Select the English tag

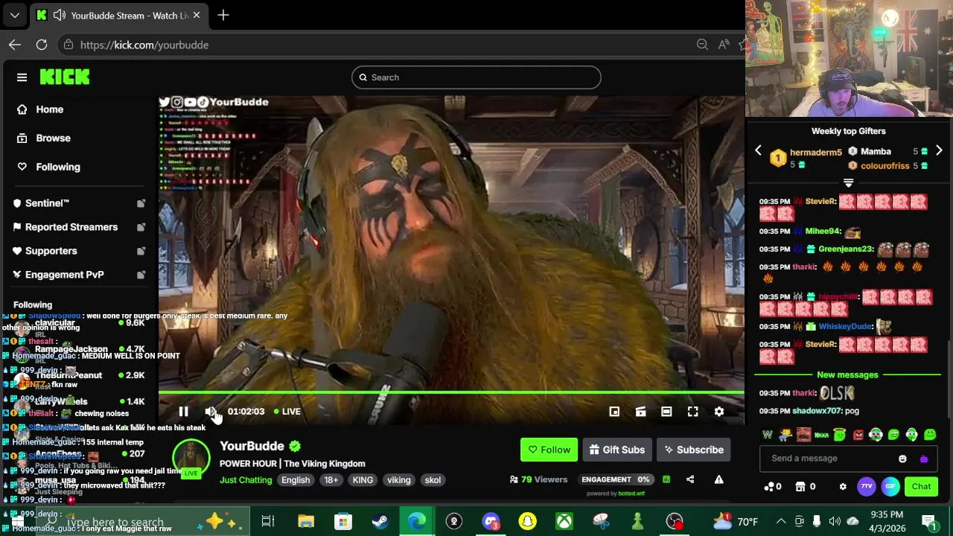click(296, 480)
